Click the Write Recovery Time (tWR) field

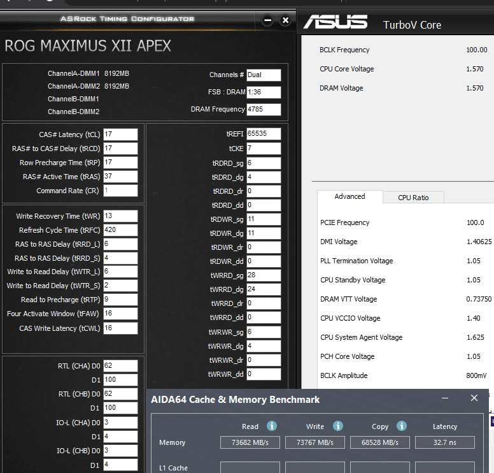pos(121,216)
